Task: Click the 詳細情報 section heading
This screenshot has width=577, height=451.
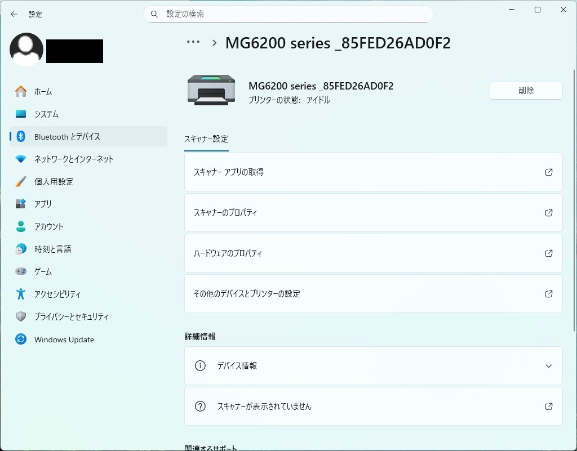Action: click(x=200, y=336)
